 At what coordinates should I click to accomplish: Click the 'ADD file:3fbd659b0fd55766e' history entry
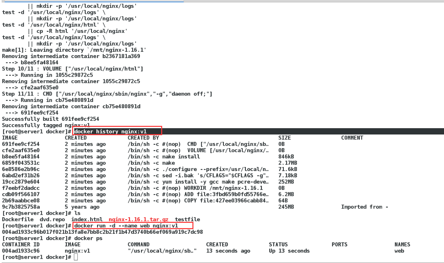coord(198,195)
